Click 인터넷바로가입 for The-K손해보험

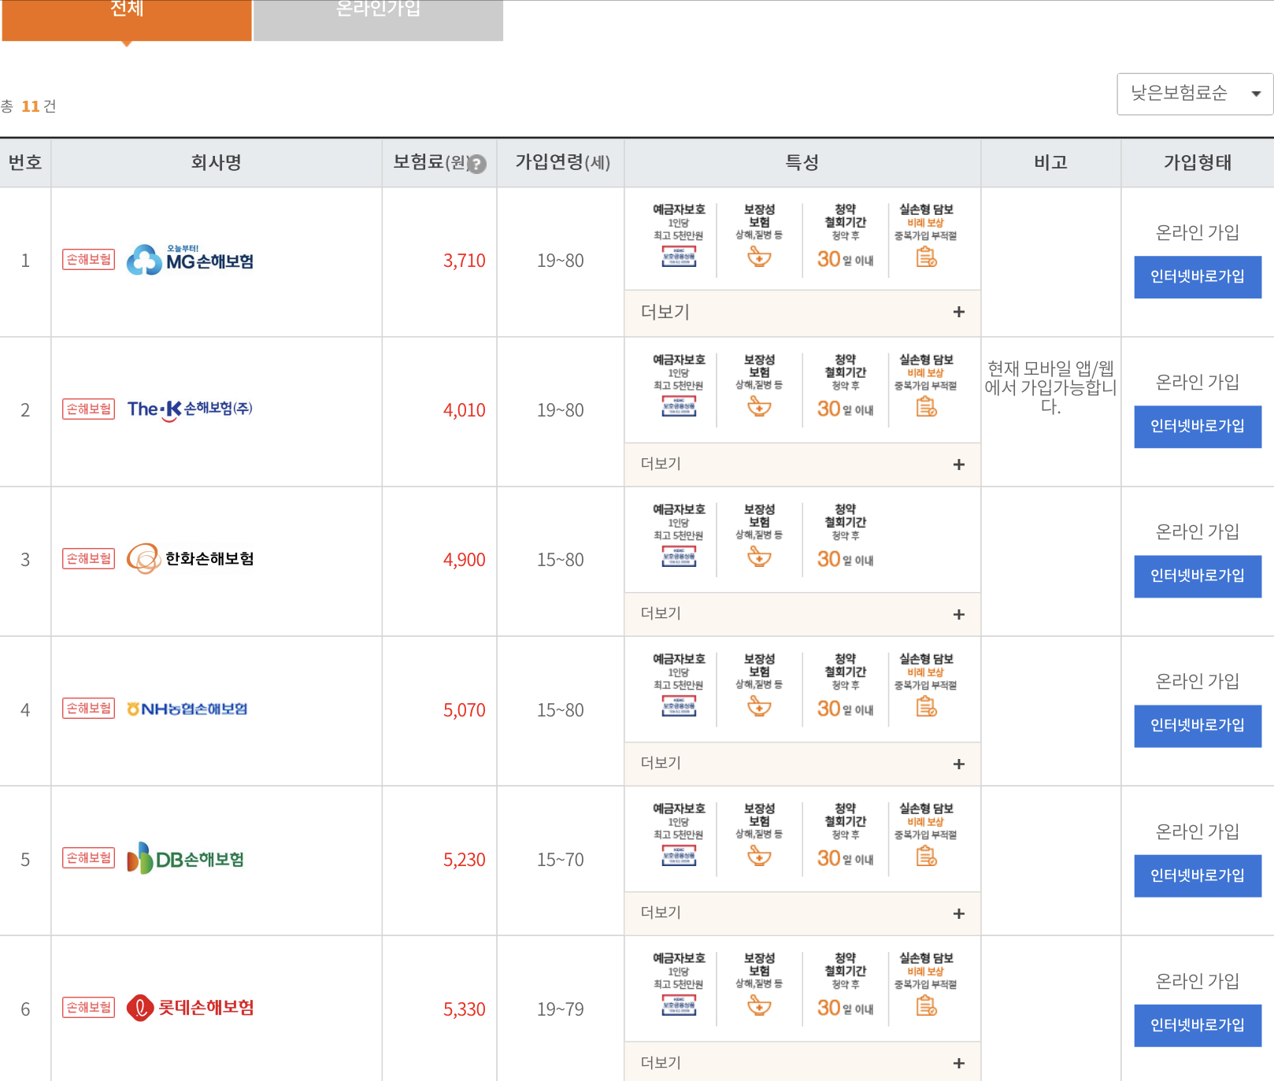click(x=1198, y=426)
